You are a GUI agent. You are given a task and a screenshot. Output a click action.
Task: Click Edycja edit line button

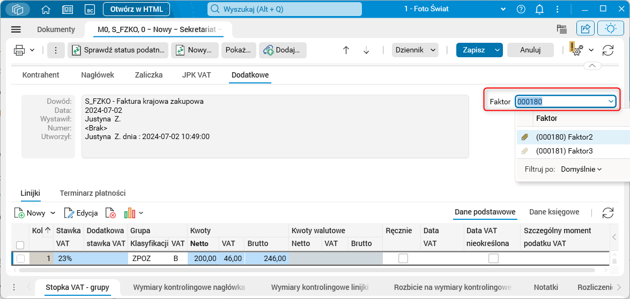tap(81, 213)
